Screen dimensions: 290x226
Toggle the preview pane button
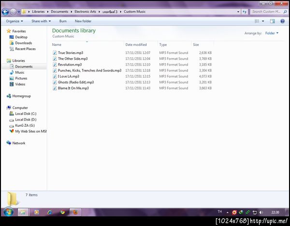click(272, 21)
